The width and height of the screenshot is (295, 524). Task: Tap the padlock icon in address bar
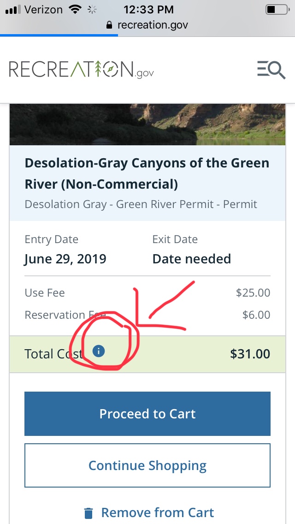pyautogui.click(x=109, y=25)
